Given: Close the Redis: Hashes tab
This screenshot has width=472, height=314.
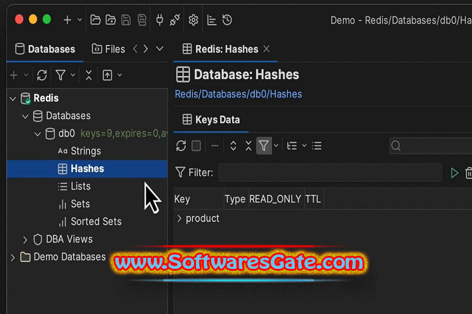Looking at the screenshot, I should click(x=266, y=48).
